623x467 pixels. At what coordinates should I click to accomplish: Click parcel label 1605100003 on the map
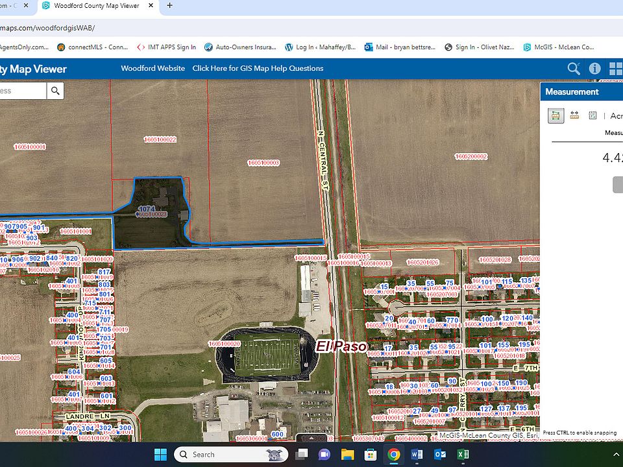click(263, 162)
